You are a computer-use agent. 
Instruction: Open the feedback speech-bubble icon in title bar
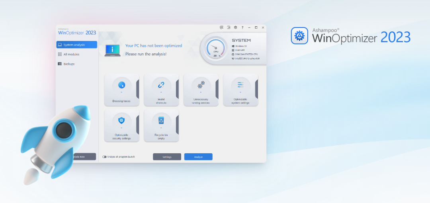click(x=222, y=27)
